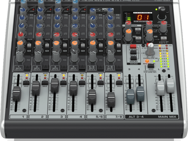The width and height of the screenshot is (188, 141).
Task: Click the channel 4 fader cap
Action: pyautogui.click(x=73, y=88)
